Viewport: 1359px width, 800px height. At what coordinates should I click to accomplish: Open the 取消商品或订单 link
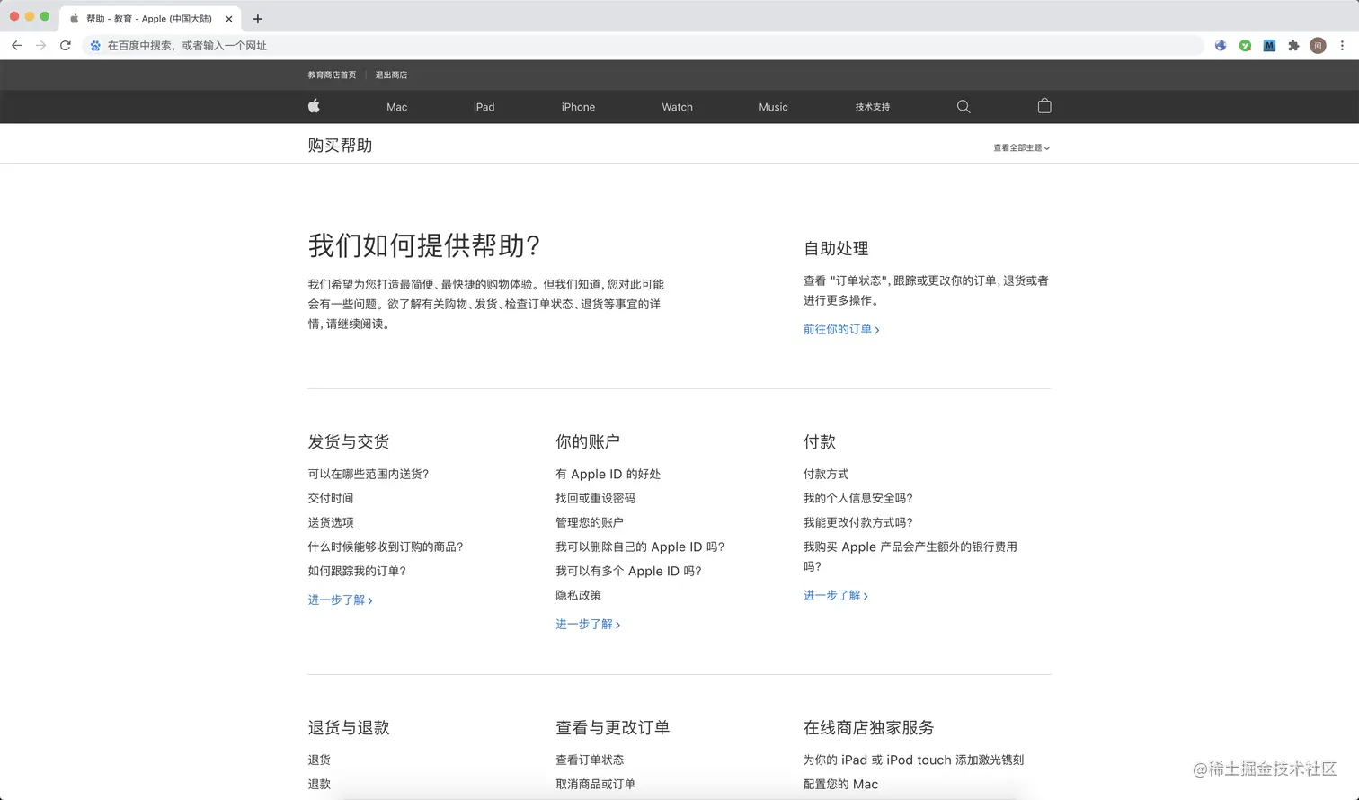[x=595, y=785]
